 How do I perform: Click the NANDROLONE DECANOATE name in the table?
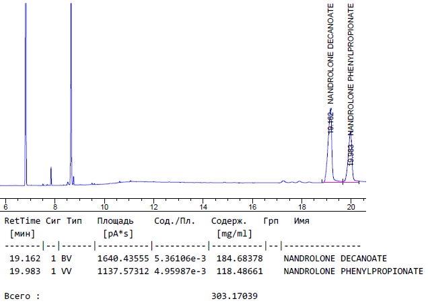coord(335,258)
